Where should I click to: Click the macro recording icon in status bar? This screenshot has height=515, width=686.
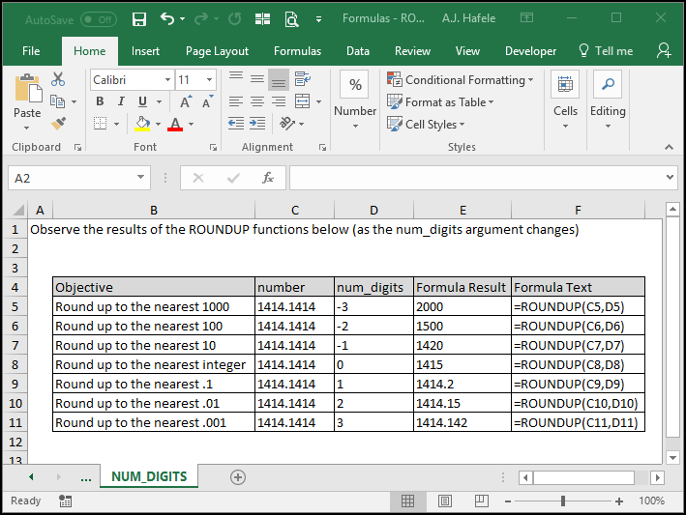click(65, 501)
